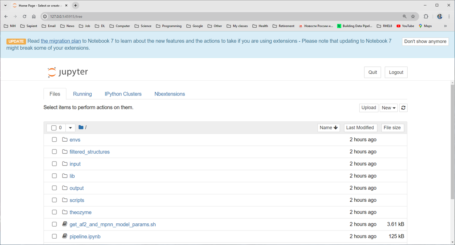Click the Quit button
This screenshot has height=245, width=455.
pyautogui.click(x=373, y=72)
